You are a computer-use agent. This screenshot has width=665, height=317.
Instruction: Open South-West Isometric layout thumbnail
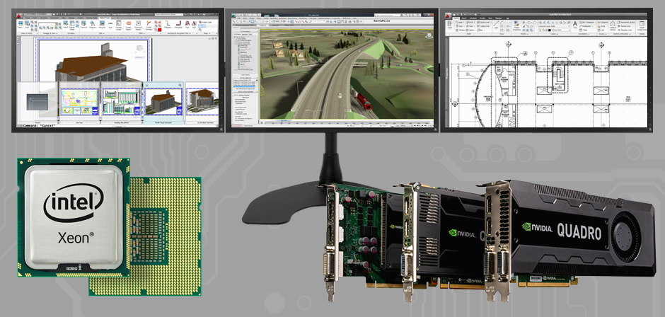202,103
